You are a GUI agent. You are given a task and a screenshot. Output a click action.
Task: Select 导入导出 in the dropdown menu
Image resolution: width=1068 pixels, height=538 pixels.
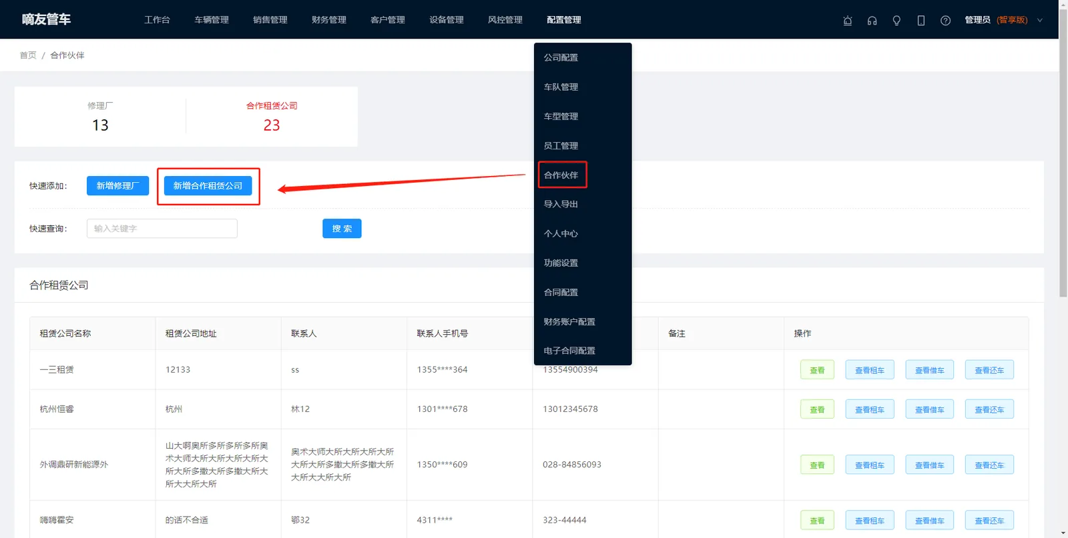[x=583, y=204]
